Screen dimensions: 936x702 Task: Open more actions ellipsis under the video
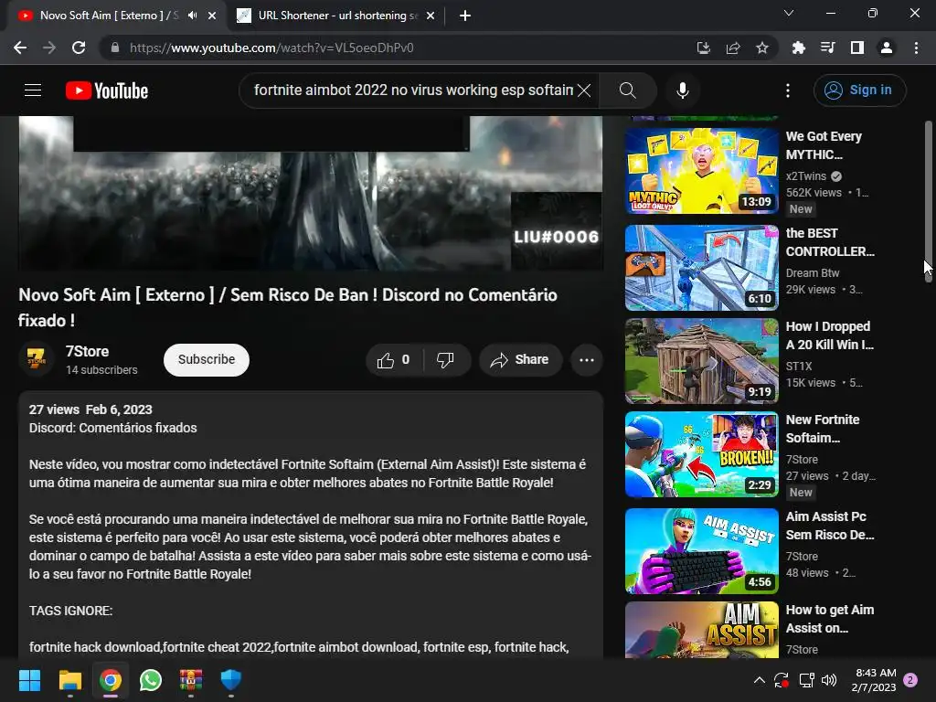tap(586, 360)
